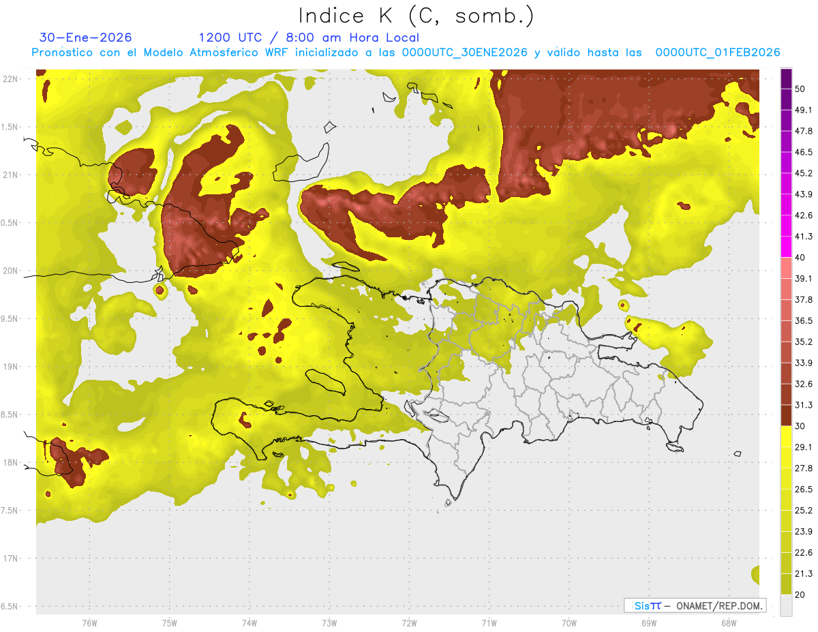Click the "74W" longitude label
The width and height of the screenshot is (818, 632).
[249, 622]
